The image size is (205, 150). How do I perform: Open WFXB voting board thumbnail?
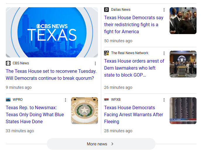[183, 111]
